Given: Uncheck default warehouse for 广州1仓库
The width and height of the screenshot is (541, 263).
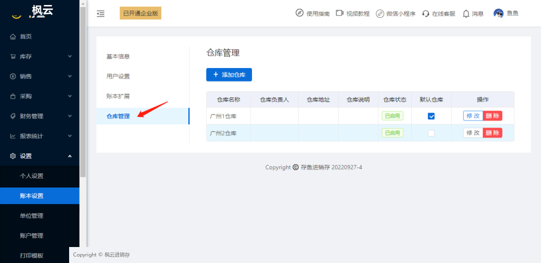Looking at the screenshot, I should [x=431, y=116].
